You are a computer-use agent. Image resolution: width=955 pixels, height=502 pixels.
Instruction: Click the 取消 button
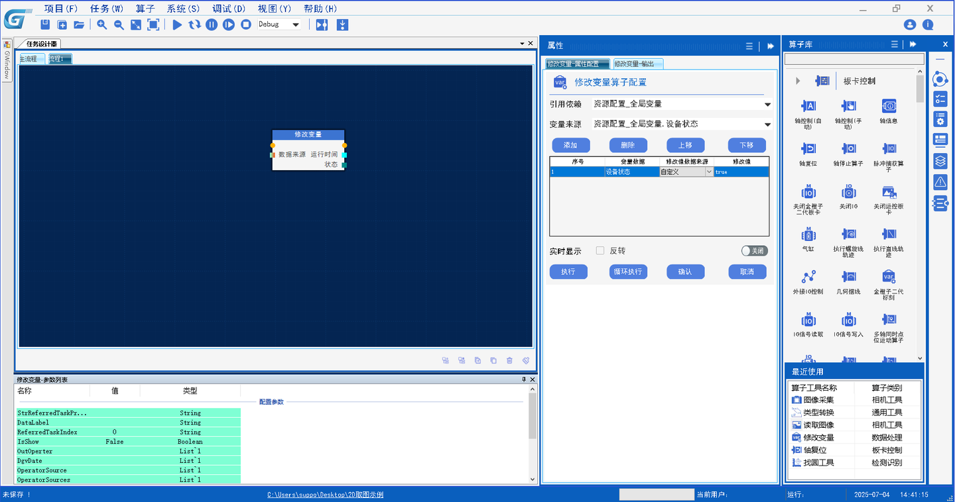747,272
